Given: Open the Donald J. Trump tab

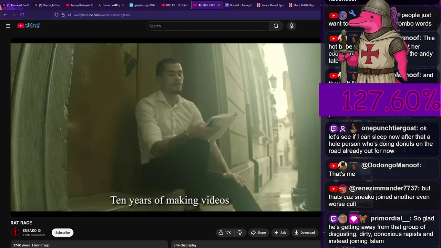Looking at the screenshot, I should tap(238, 5).
